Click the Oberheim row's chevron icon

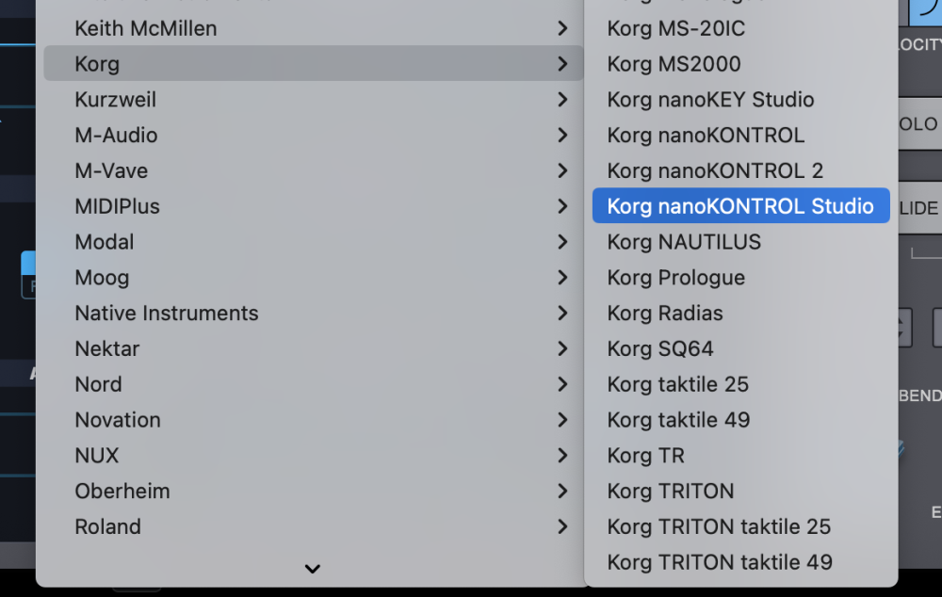562,491
